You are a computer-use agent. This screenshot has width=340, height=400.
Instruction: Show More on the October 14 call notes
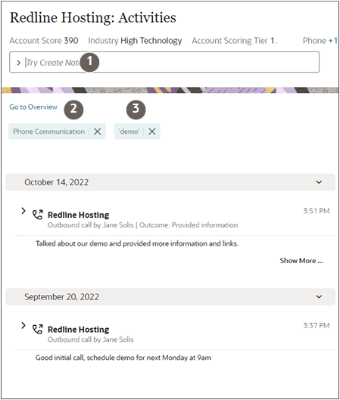tap(301, 261)
